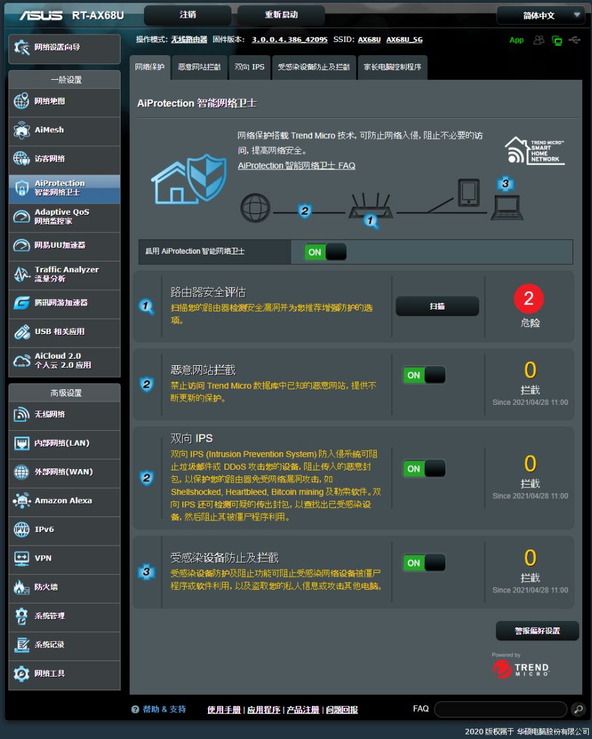
Task: Disable the two-way IPS (双向 IPS) switch
Action: click(424, 468)
